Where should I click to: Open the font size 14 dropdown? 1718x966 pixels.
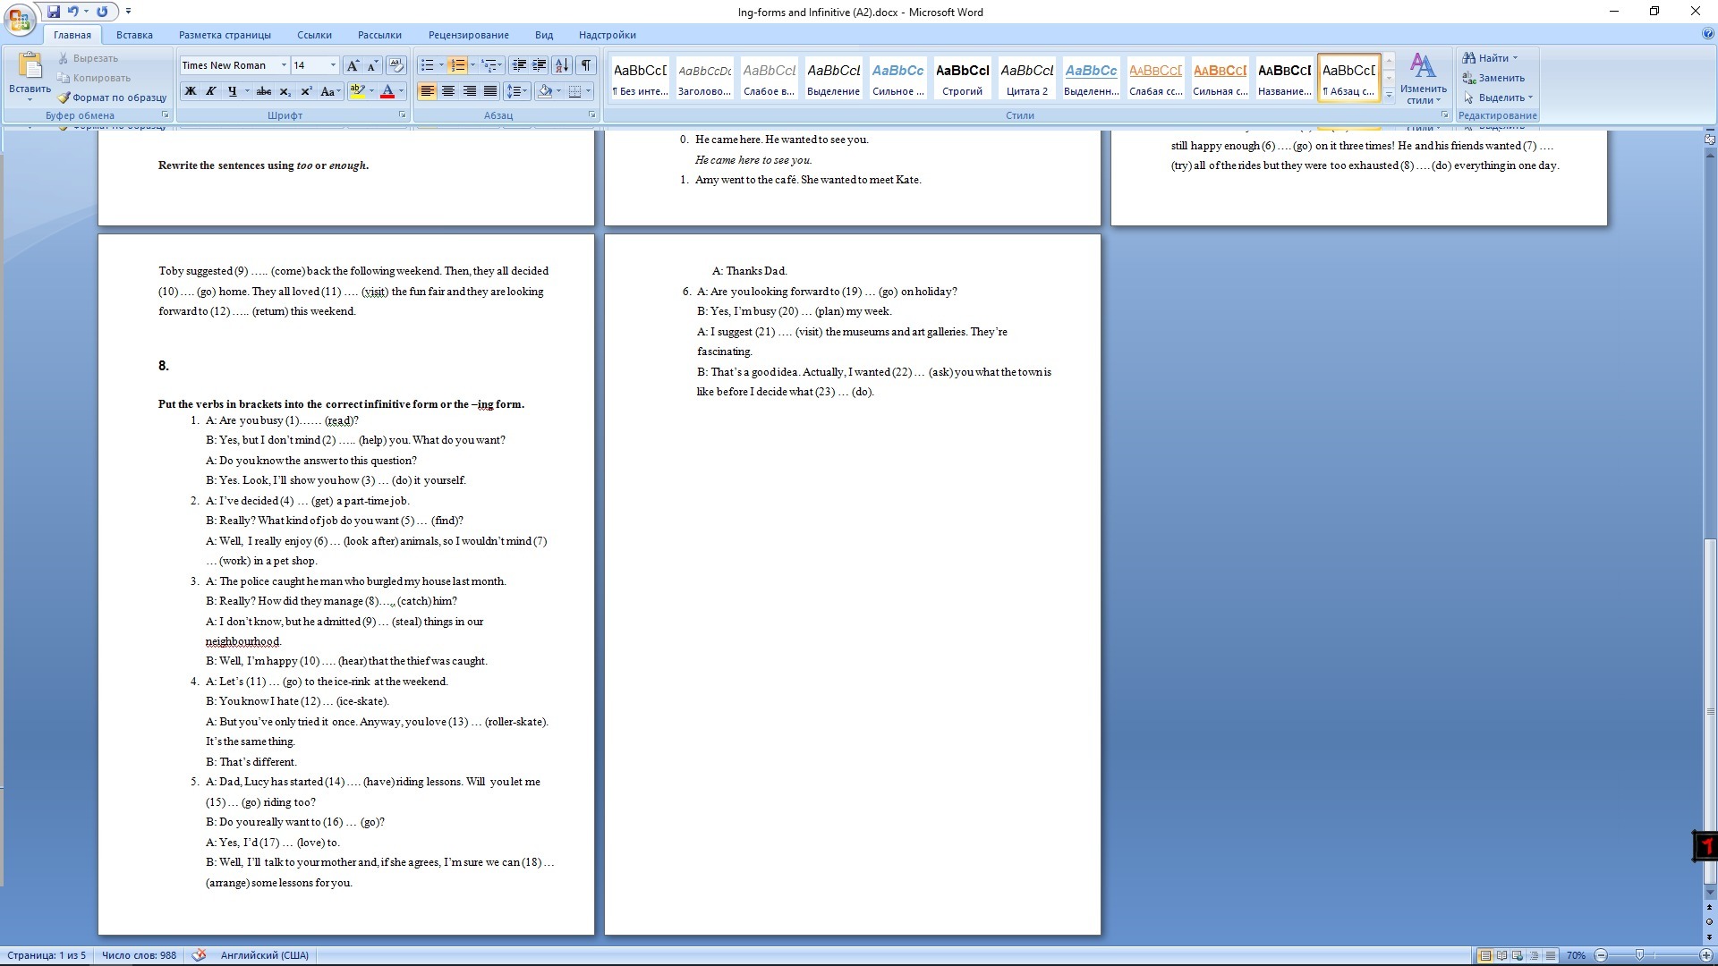333,65
